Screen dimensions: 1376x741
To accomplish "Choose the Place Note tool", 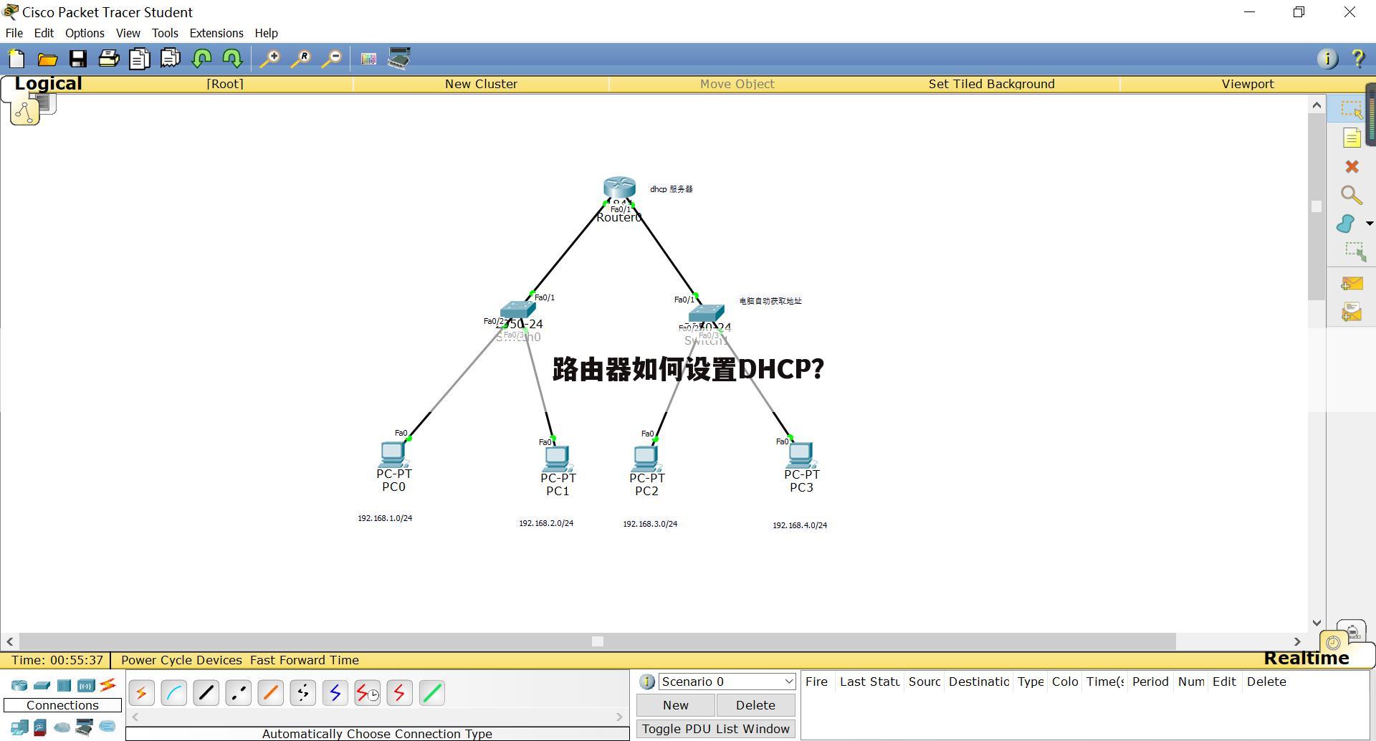I will tap(1352, 138).
